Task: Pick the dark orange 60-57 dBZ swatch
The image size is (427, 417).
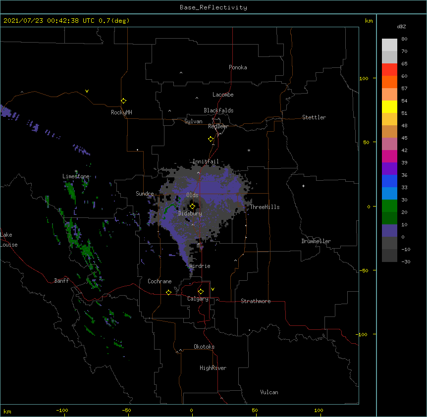Action: [x=389, y=82]
